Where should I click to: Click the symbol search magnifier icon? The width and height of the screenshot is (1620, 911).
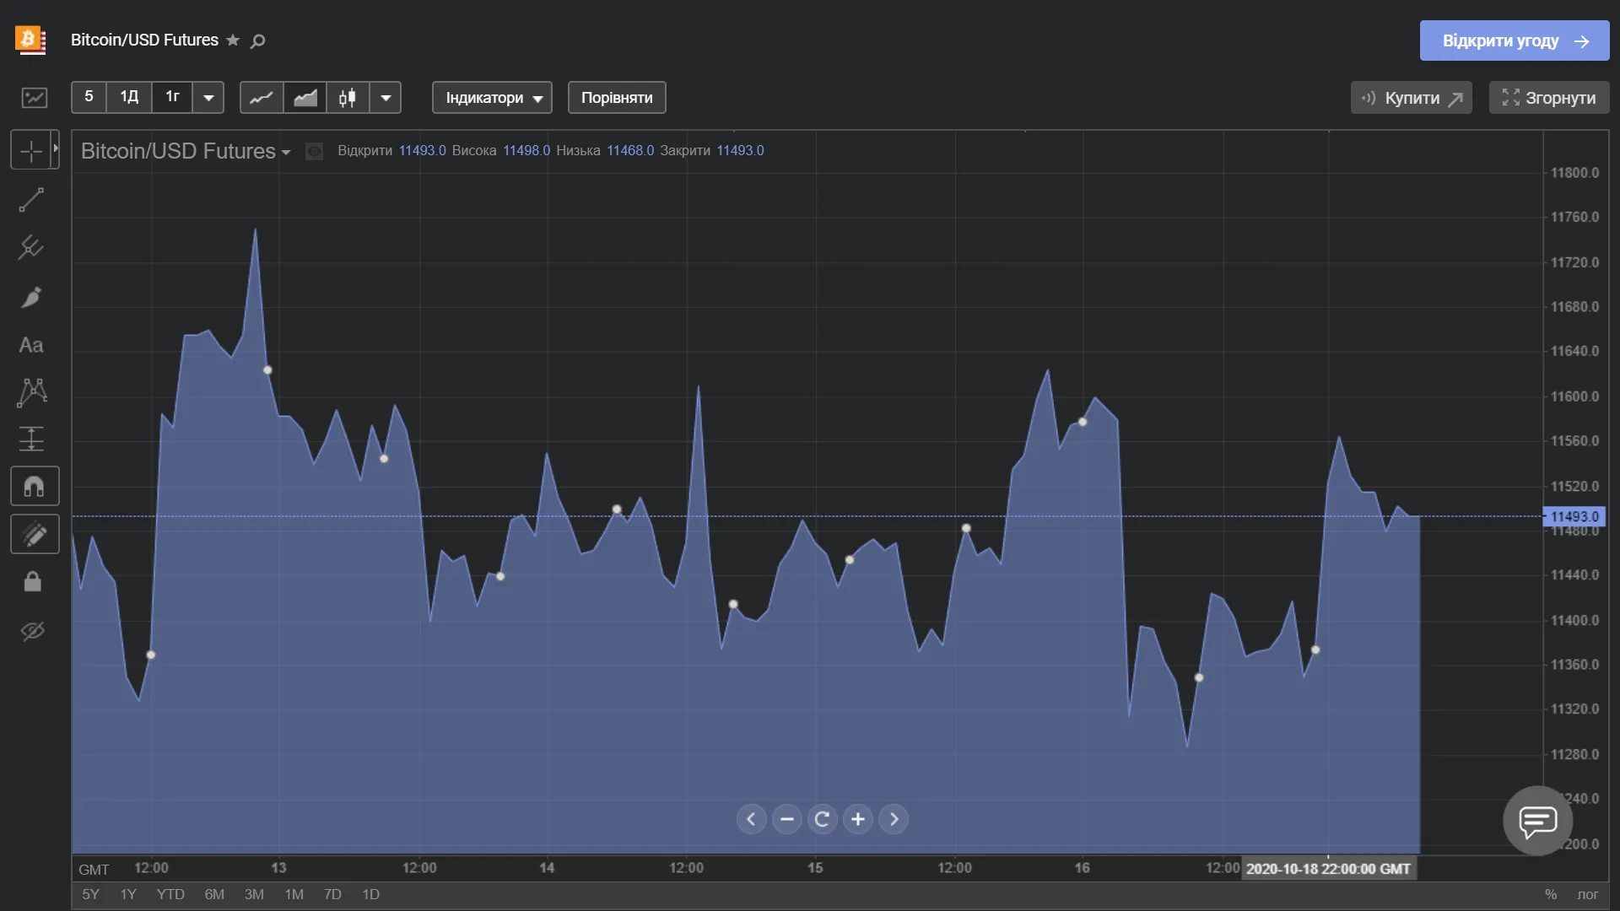point(258,40)
